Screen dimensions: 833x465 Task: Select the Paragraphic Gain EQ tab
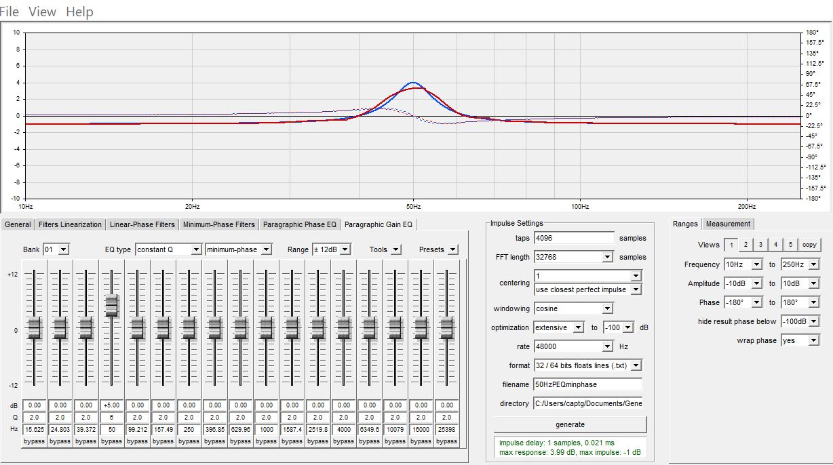click(379, 224)
